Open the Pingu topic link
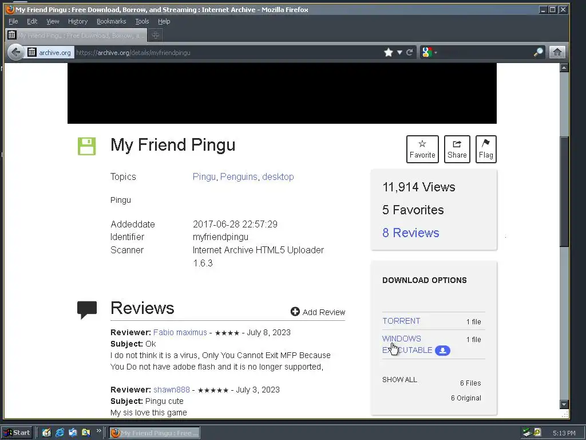The image size is (586, 440). click(204, 176)
